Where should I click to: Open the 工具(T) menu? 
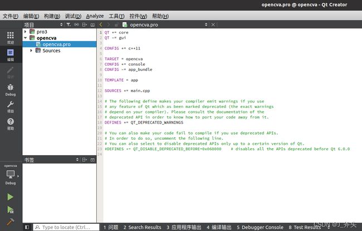coord(116,16)
